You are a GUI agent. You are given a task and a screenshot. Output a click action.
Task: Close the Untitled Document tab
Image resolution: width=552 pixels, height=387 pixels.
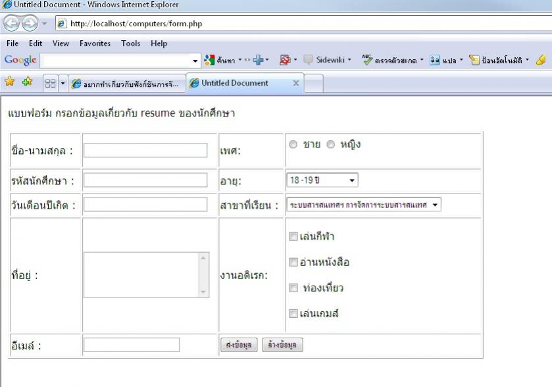(x=296, y=83)
